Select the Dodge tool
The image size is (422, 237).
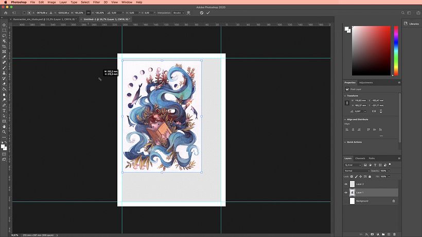tap(4, 100)
